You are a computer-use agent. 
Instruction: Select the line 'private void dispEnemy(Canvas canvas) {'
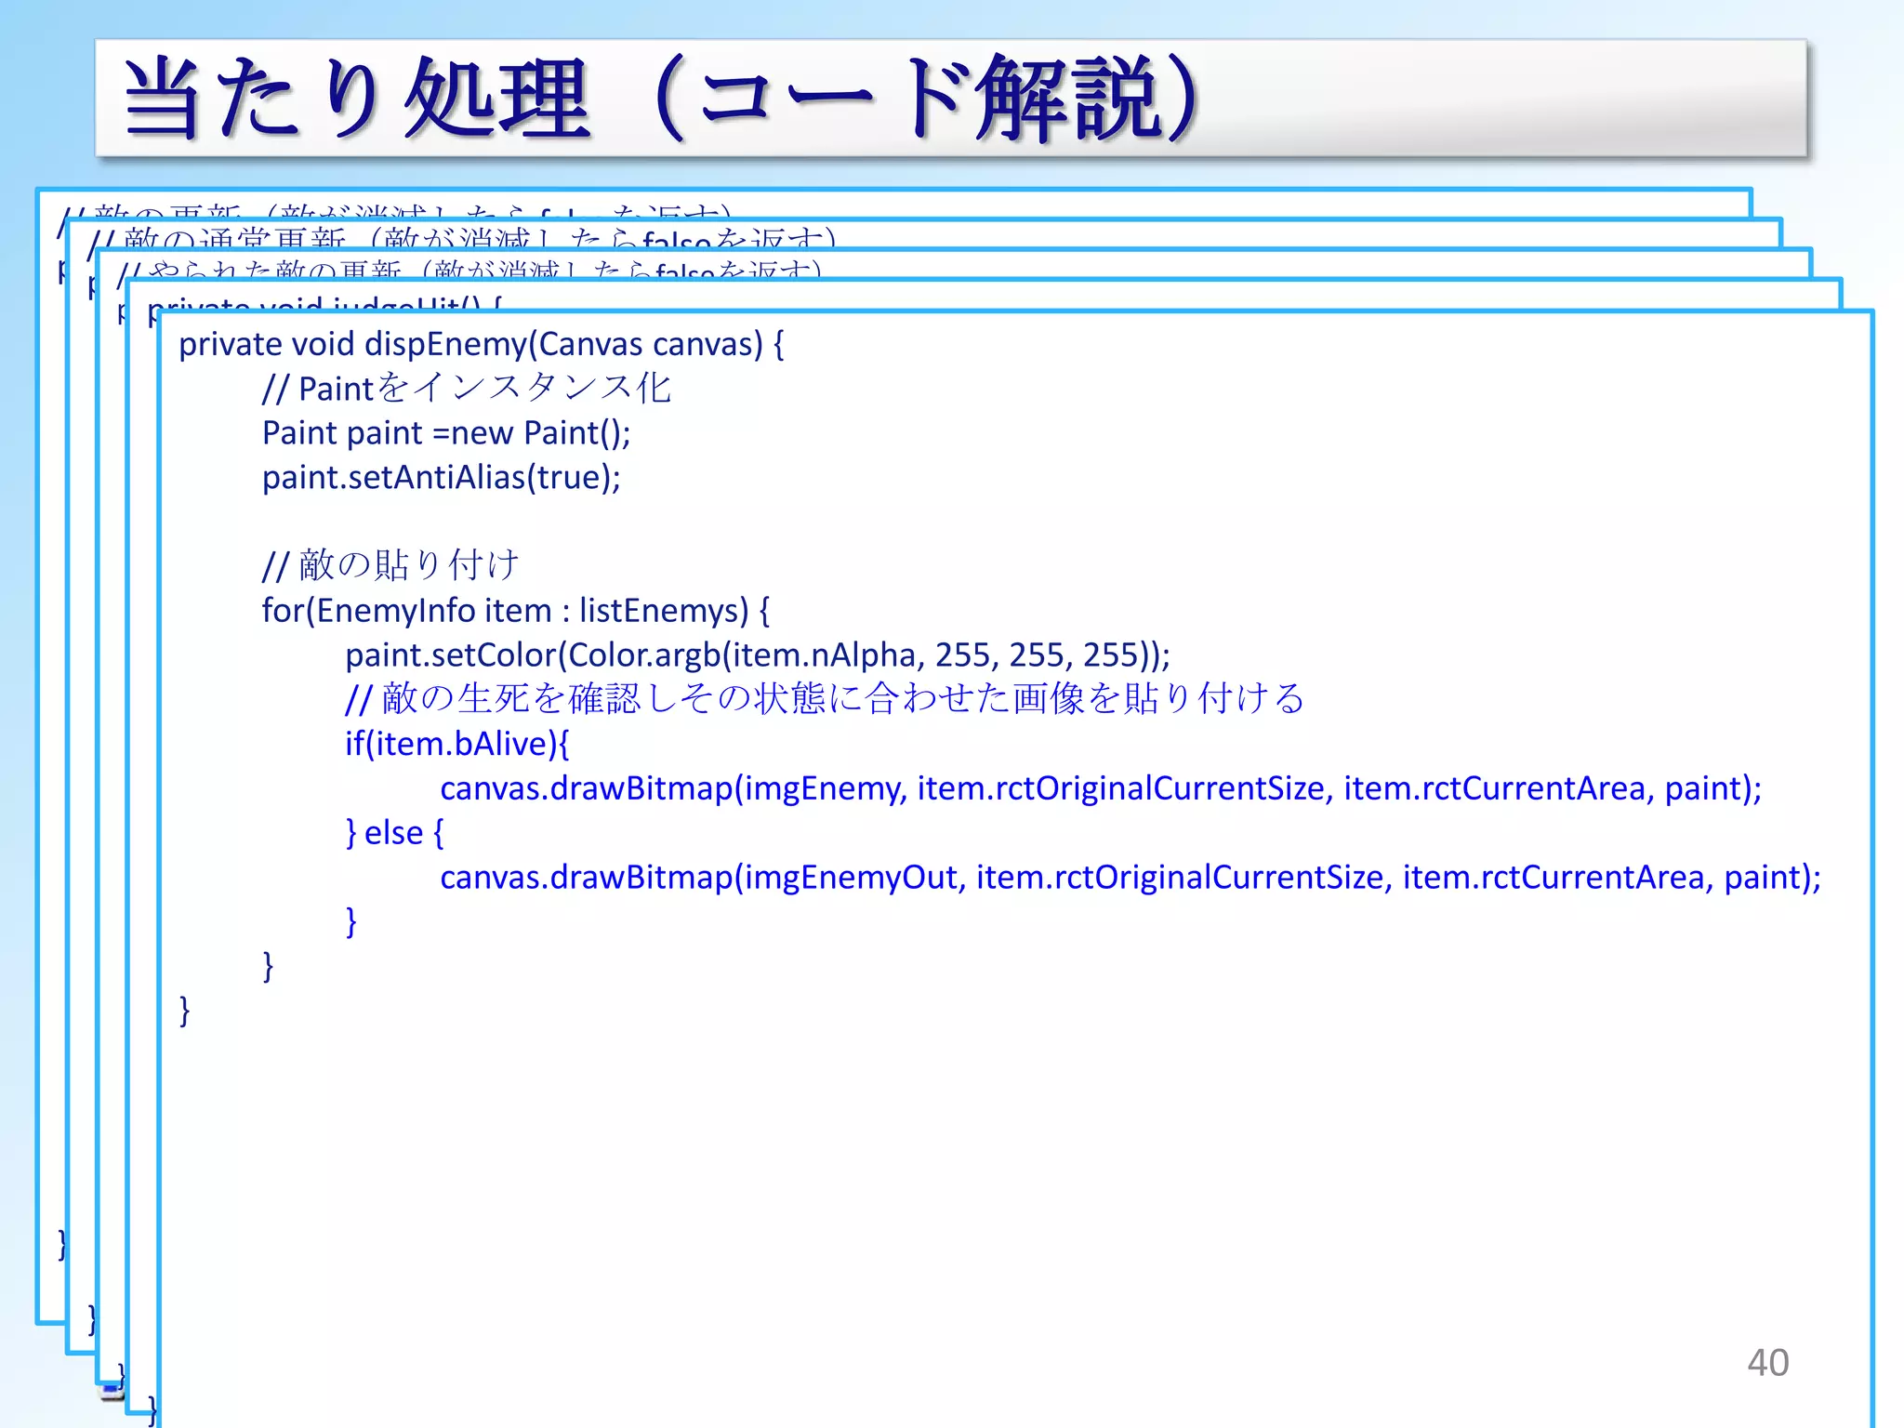pos(482,344)
